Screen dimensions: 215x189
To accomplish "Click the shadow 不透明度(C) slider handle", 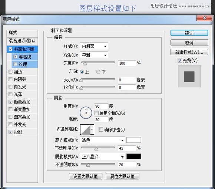I will click(x=88, y=165).
